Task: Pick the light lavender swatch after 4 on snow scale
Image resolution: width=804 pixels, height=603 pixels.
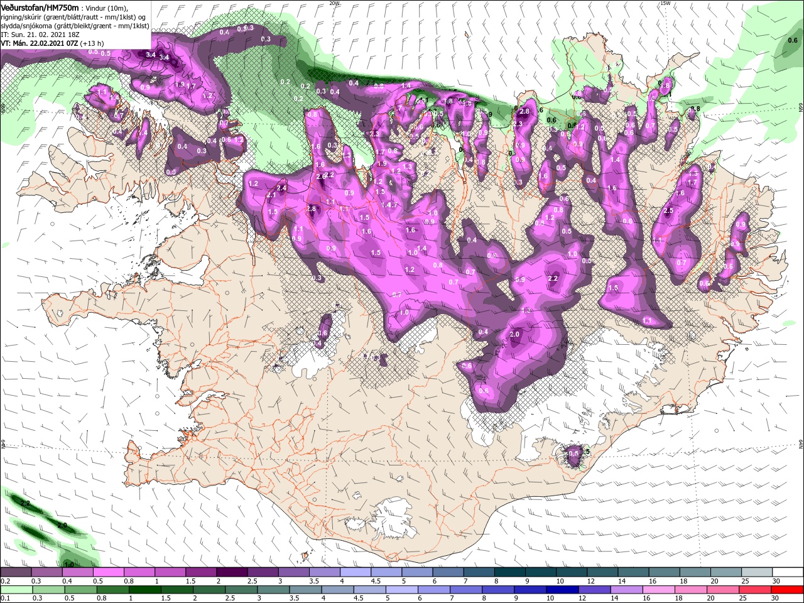Action: [x=355, y=572]
